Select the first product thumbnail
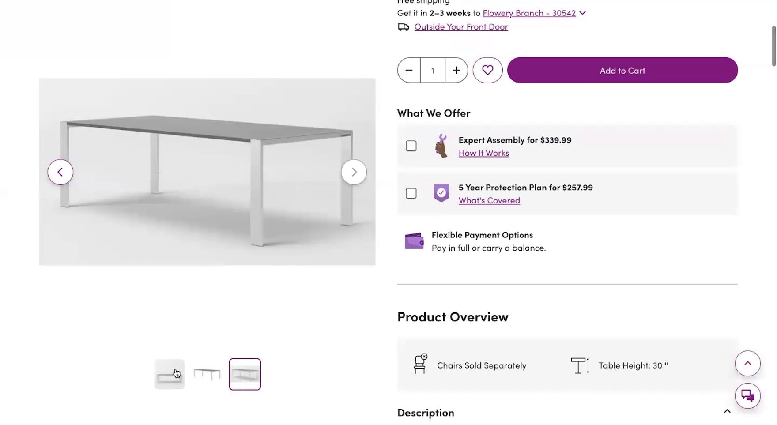Viewport: 777px width, 425px height. (x=169, y=374)
